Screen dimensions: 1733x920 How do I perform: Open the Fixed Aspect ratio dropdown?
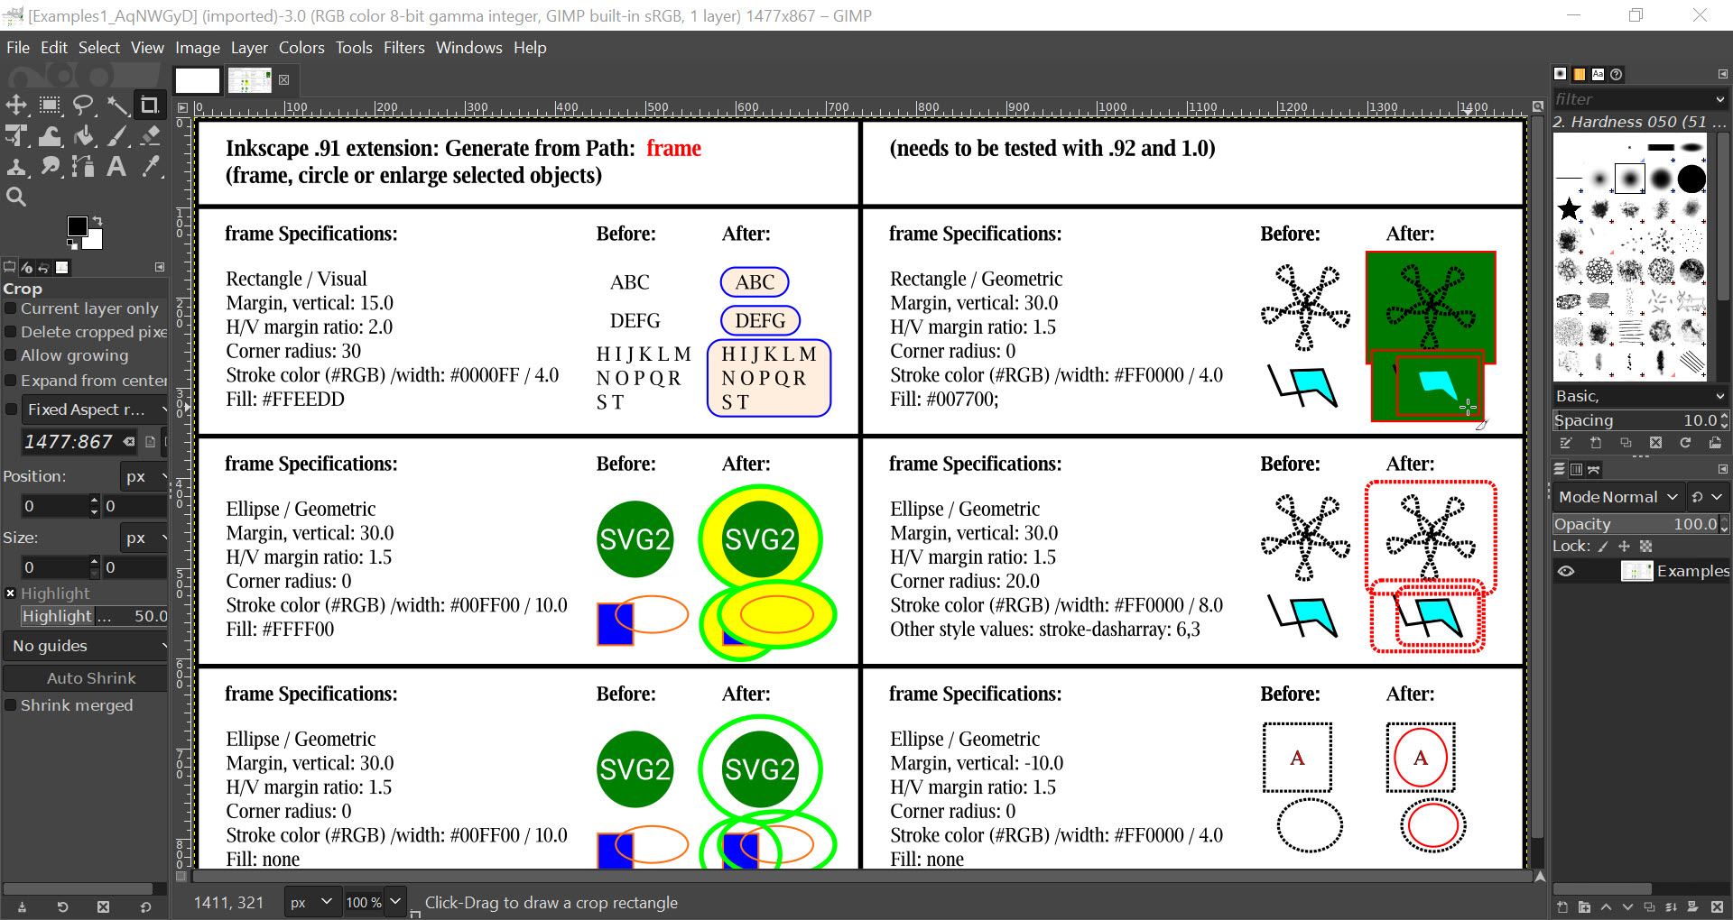[x=94, y=409]
